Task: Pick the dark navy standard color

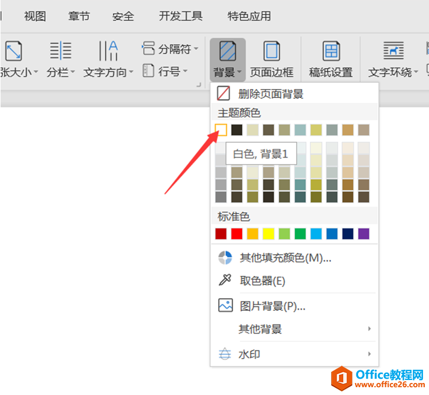Action: coord(348,234)
